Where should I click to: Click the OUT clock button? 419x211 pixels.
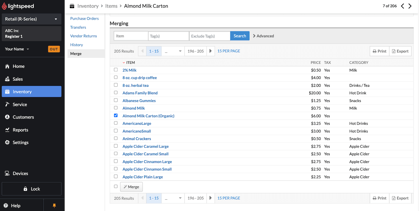pyautogui.click(x=54, y=49)
